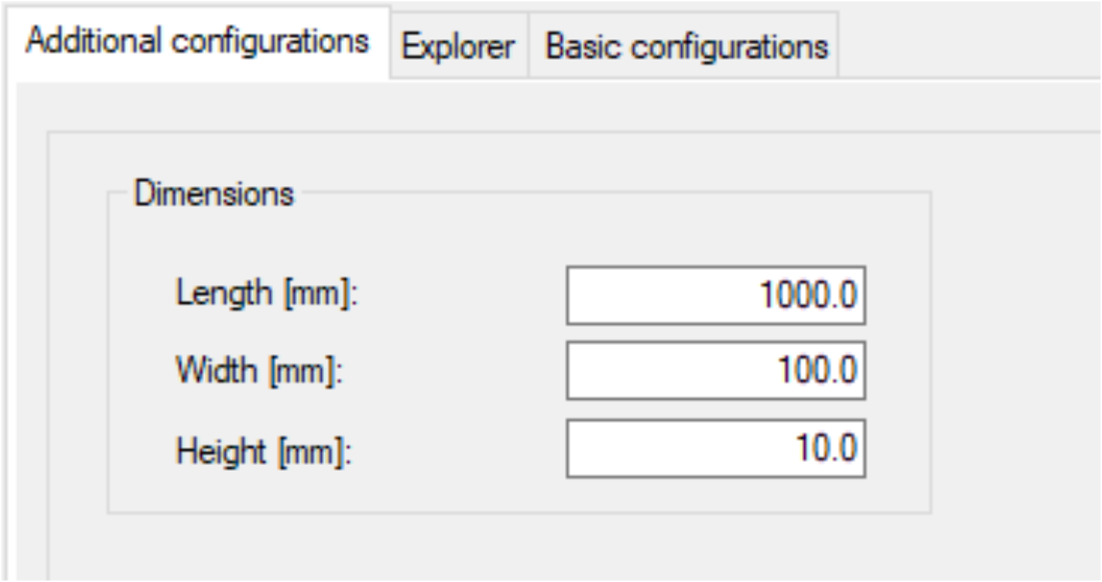This screenshot has width=1102, height=582.
Task: Click the Length [mm] label
Action: click(x=266, y=295)
